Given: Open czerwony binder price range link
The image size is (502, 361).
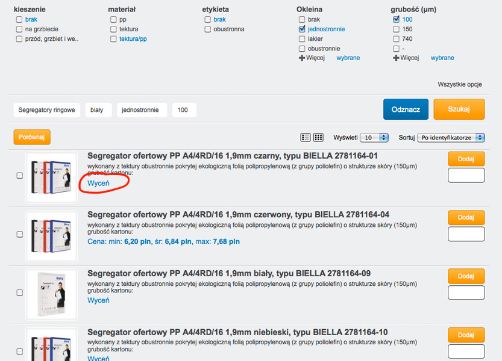Looking at the screenshot, I should tap(163, 242).
